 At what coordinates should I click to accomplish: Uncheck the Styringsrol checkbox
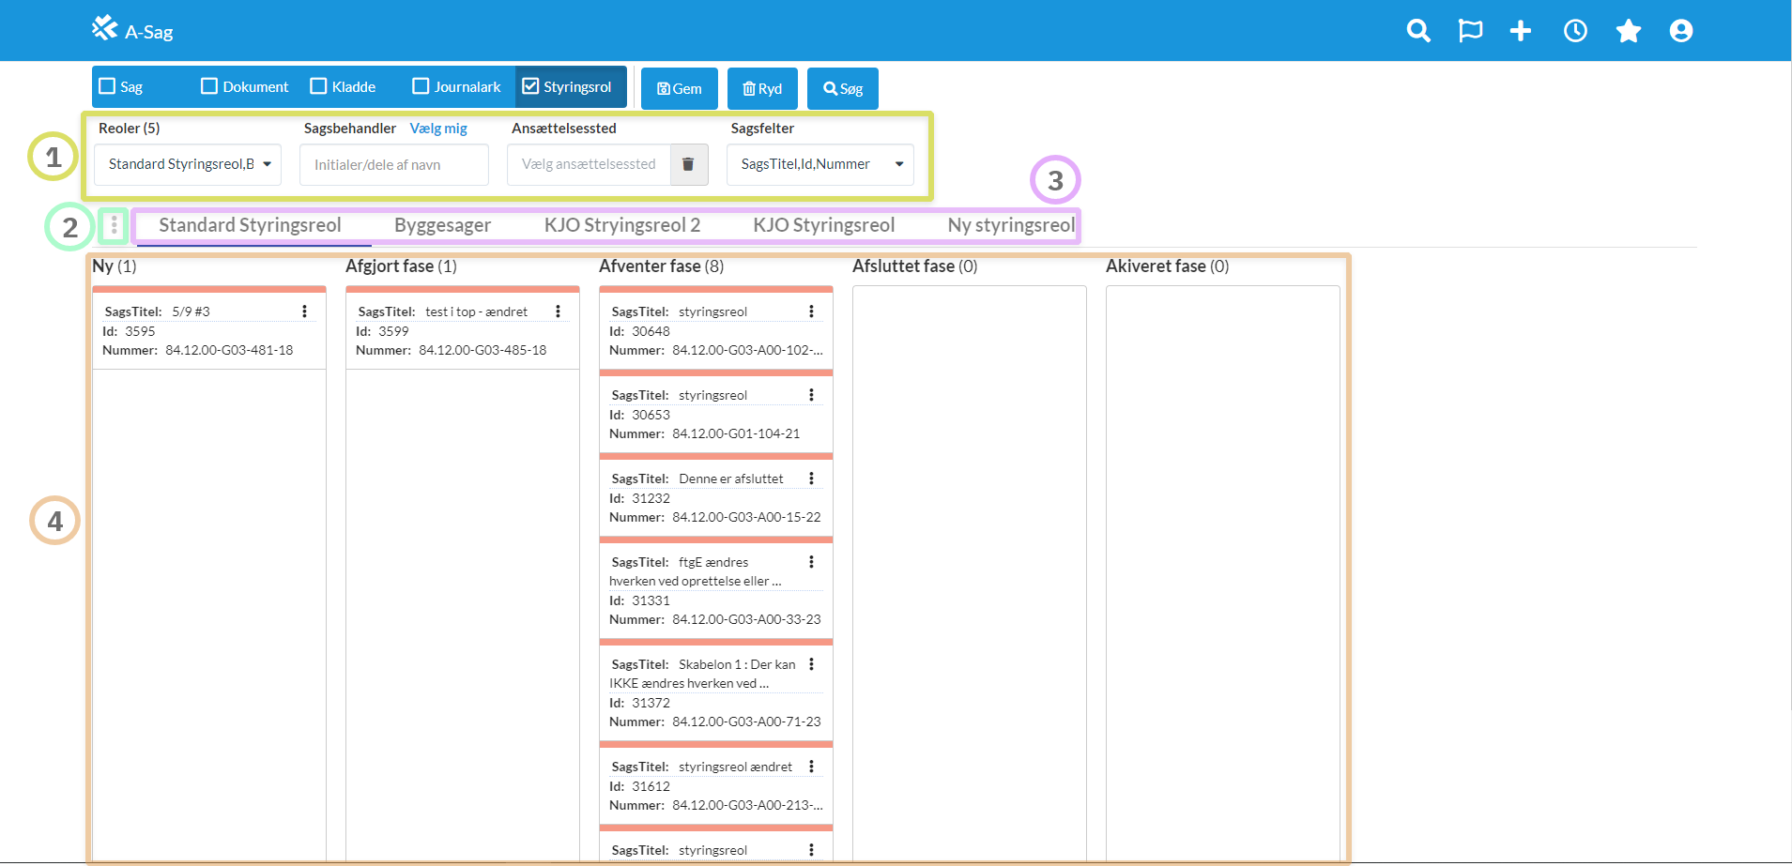(530, 86)
